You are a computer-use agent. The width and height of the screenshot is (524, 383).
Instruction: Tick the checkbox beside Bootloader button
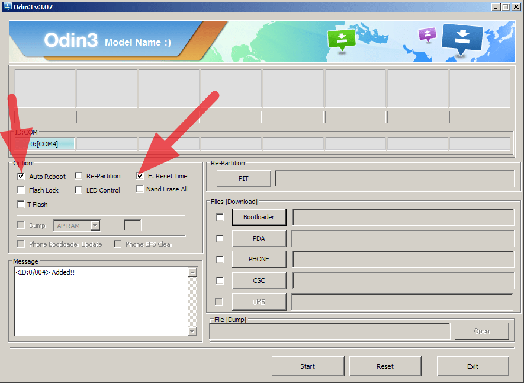(x=220, y=217)
